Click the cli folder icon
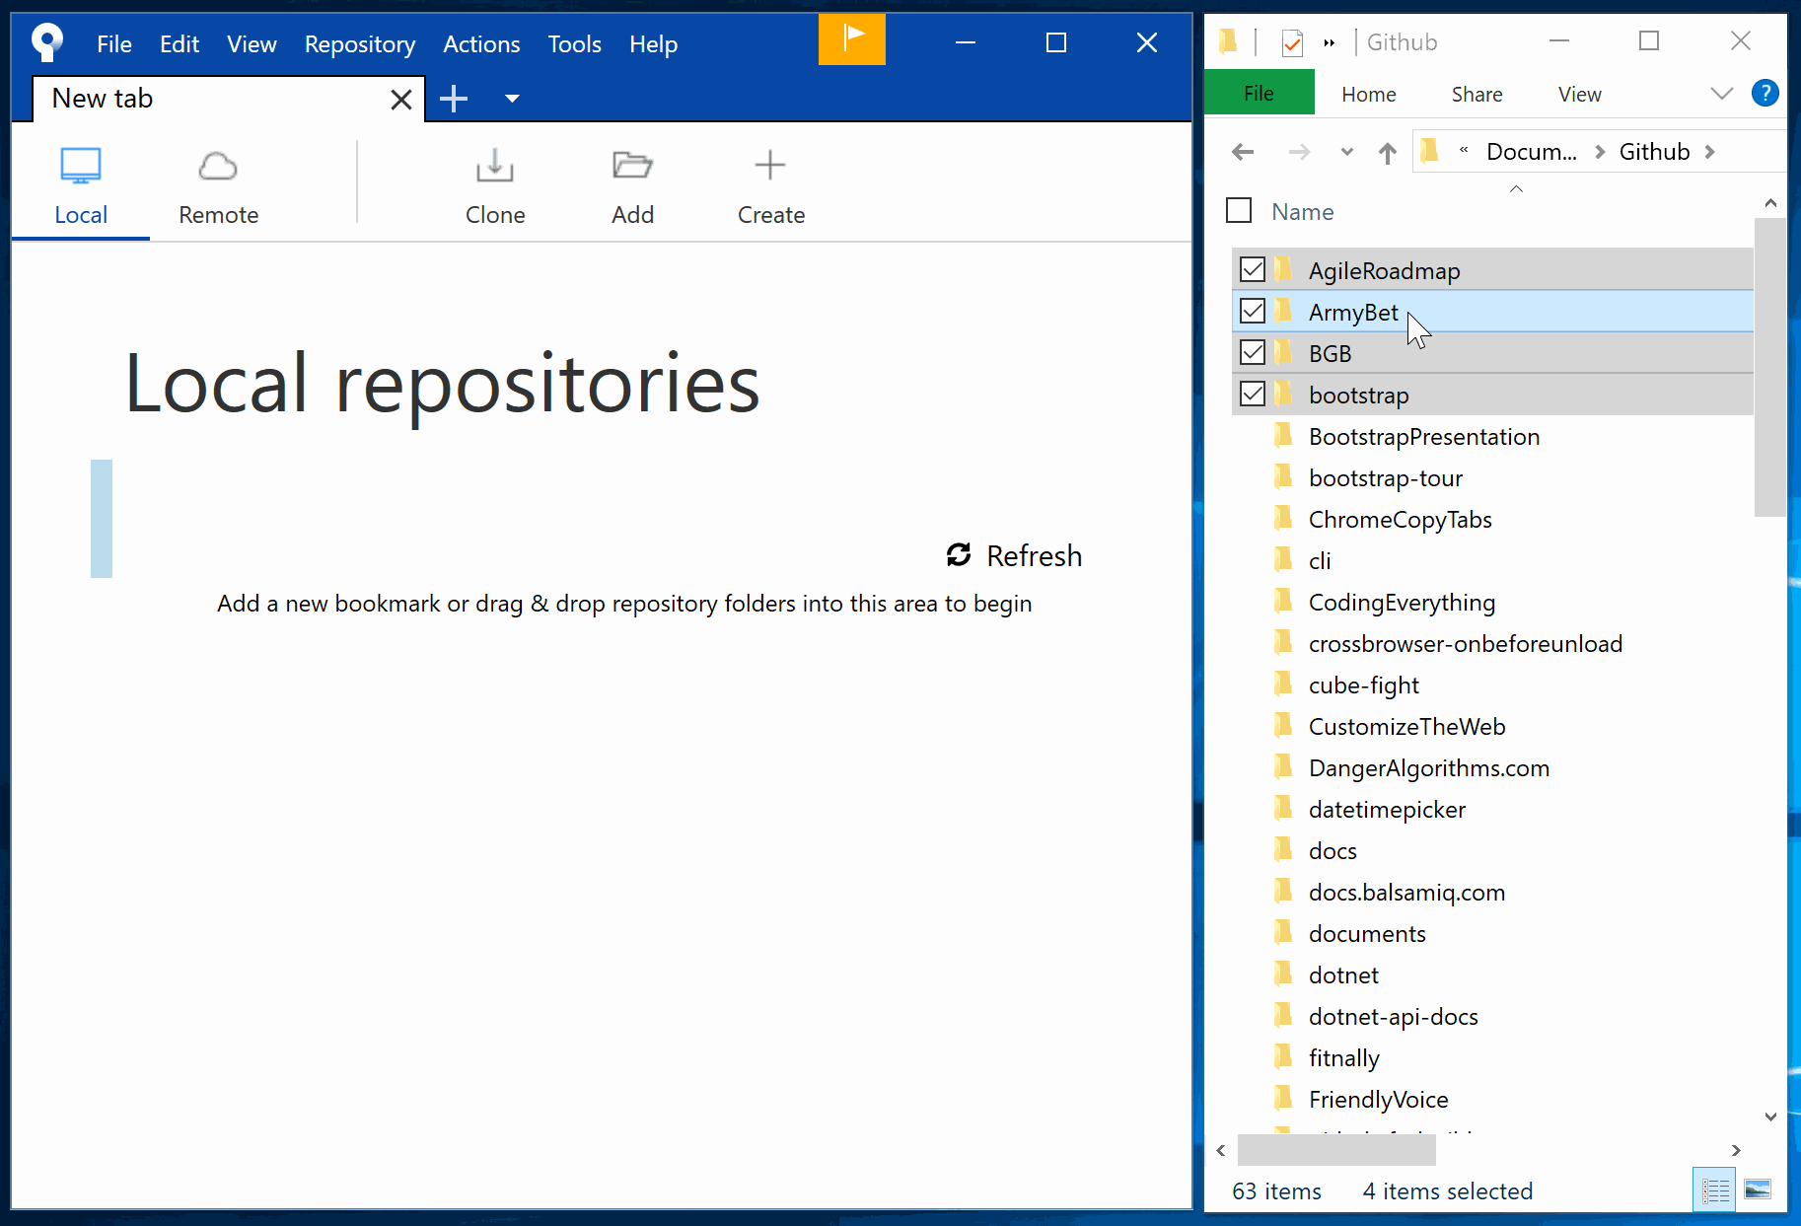This screenshot has width=1801, height=1226. [x=1283, y=559]
